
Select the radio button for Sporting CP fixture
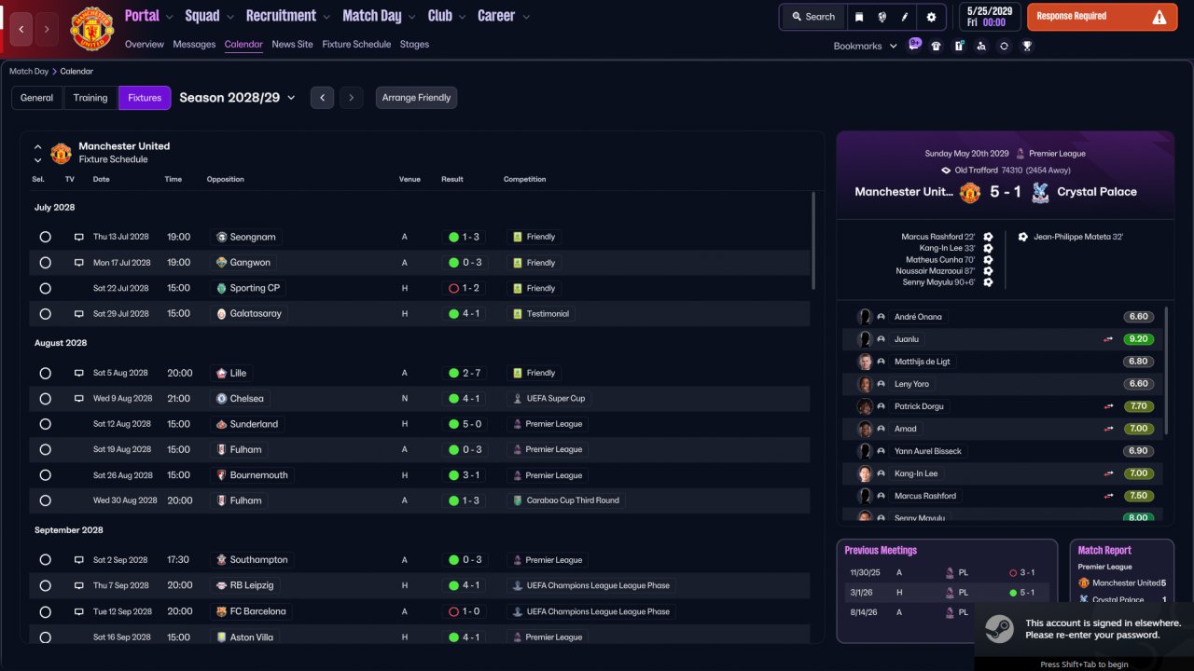coord(45,288)
